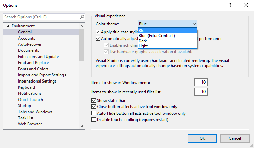The image size is (254, 148).
Task: Toggle Automatically adjust visual experience checkbox
Action: [x=98, y=39]
